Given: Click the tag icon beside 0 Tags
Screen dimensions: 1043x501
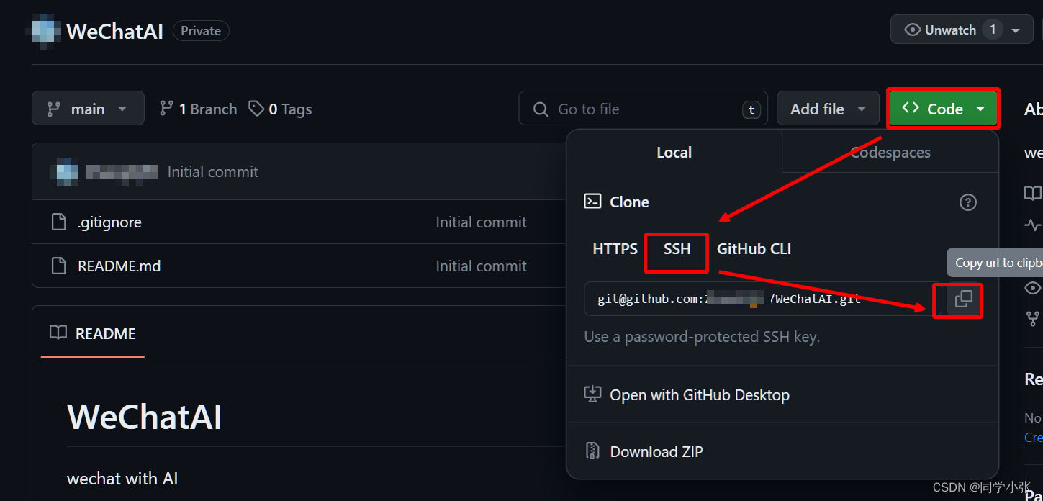Looking at the screenshot, I should 256,109.
